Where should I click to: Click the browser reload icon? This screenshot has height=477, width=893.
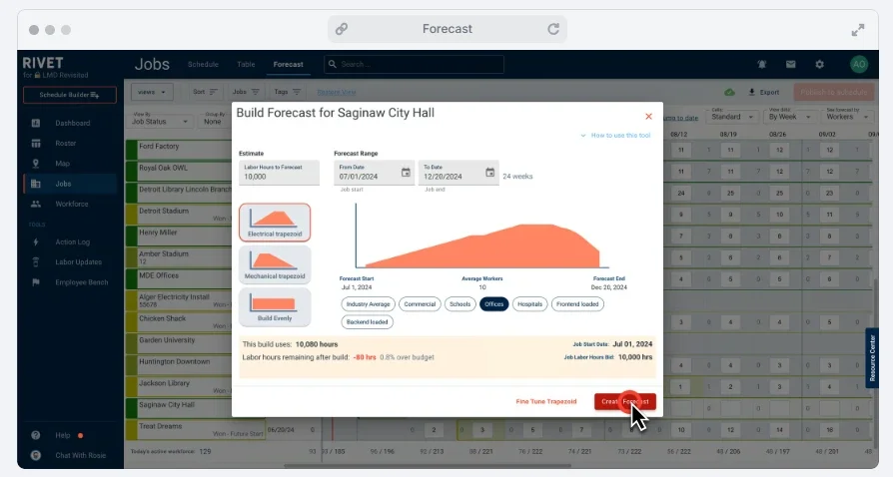553,29
